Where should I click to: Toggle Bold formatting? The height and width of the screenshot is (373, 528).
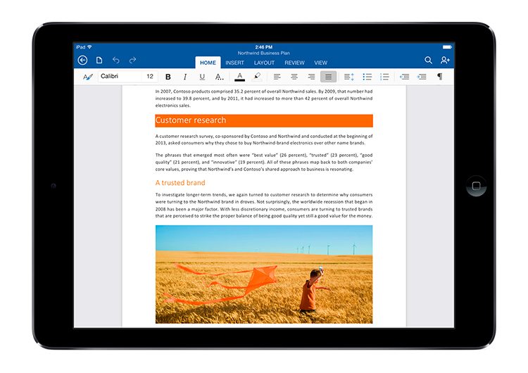(168, 77)
